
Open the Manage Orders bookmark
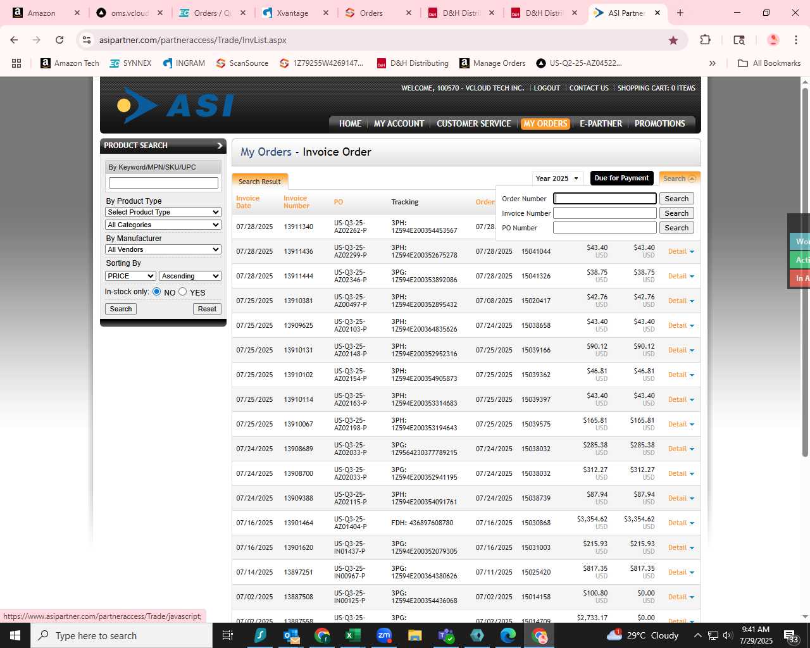tap(492, 63)
